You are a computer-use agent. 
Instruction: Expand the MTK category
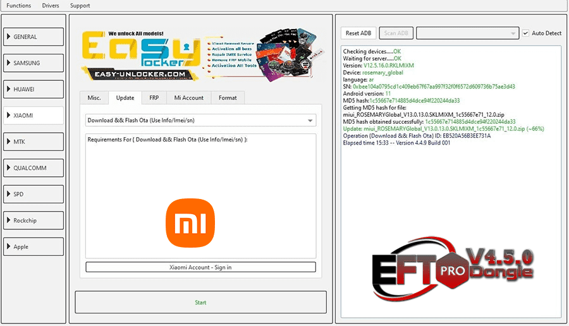34,142
